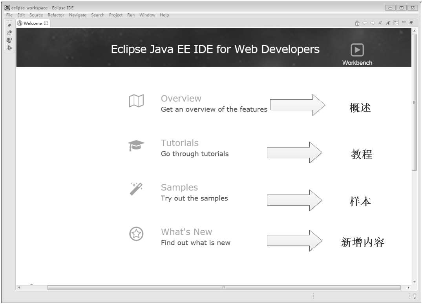Open the Tutorials link

pyautogui.click(x=179, y=143)
